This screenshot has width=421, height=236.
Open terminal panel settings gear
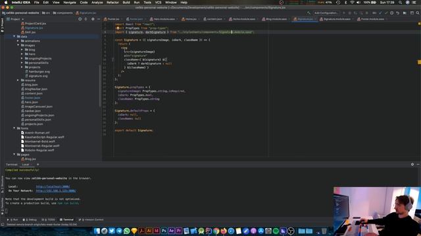[412, 165]
